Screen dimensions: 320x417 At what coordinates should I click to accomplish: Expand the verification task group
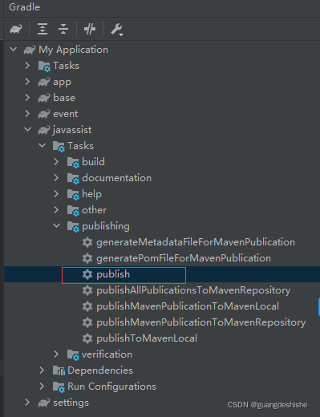coord(56,354)
